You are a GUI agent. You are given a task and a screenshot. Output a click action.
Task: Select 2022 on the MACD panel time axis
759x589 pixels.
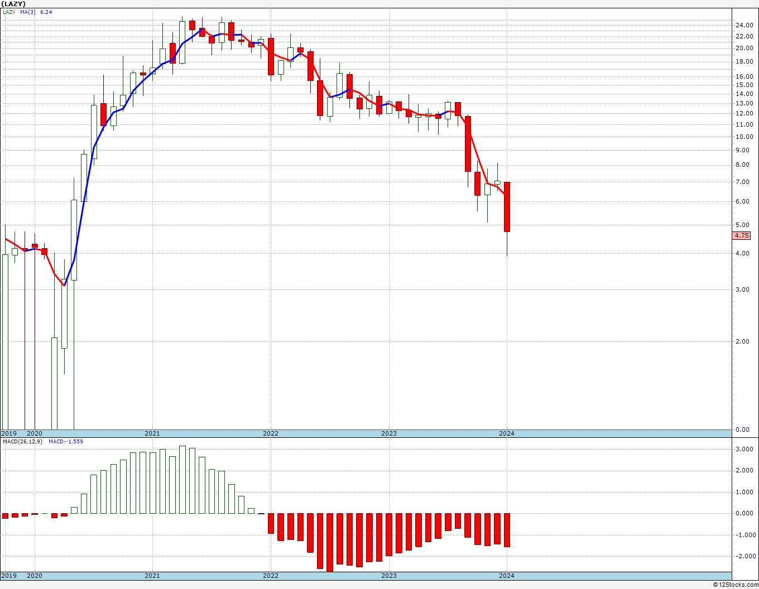pos(271,576)
